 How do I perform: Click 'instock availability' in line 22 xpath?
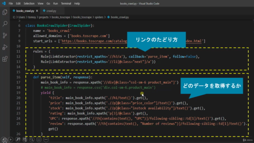pyautogui.click(x=152, y=108)
